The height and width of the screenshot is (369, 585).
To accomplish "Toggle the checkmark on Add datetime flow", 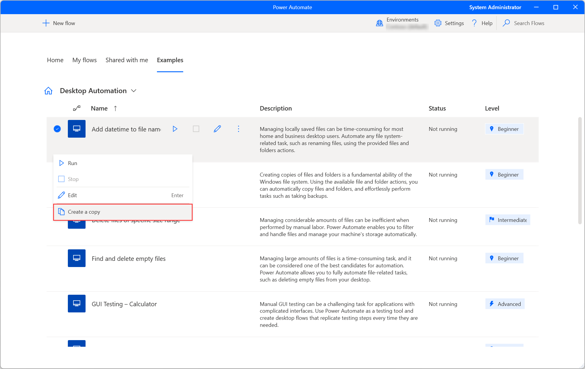I will coord(57,129).
